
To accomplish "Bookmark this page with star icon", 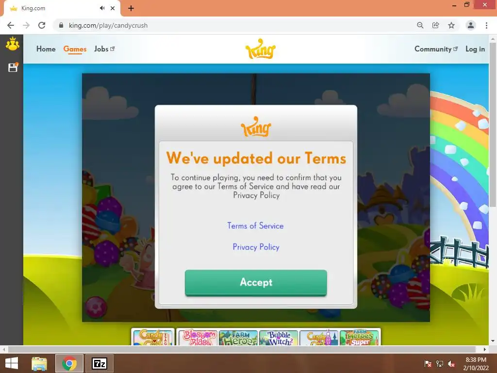I will (x=451, y=25).
